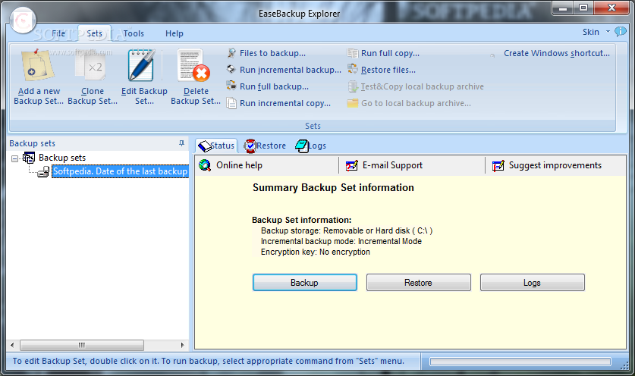This screenshot has width=635, height=376.
Task: Click the Run full backup... command text
Action: [274, 86]
